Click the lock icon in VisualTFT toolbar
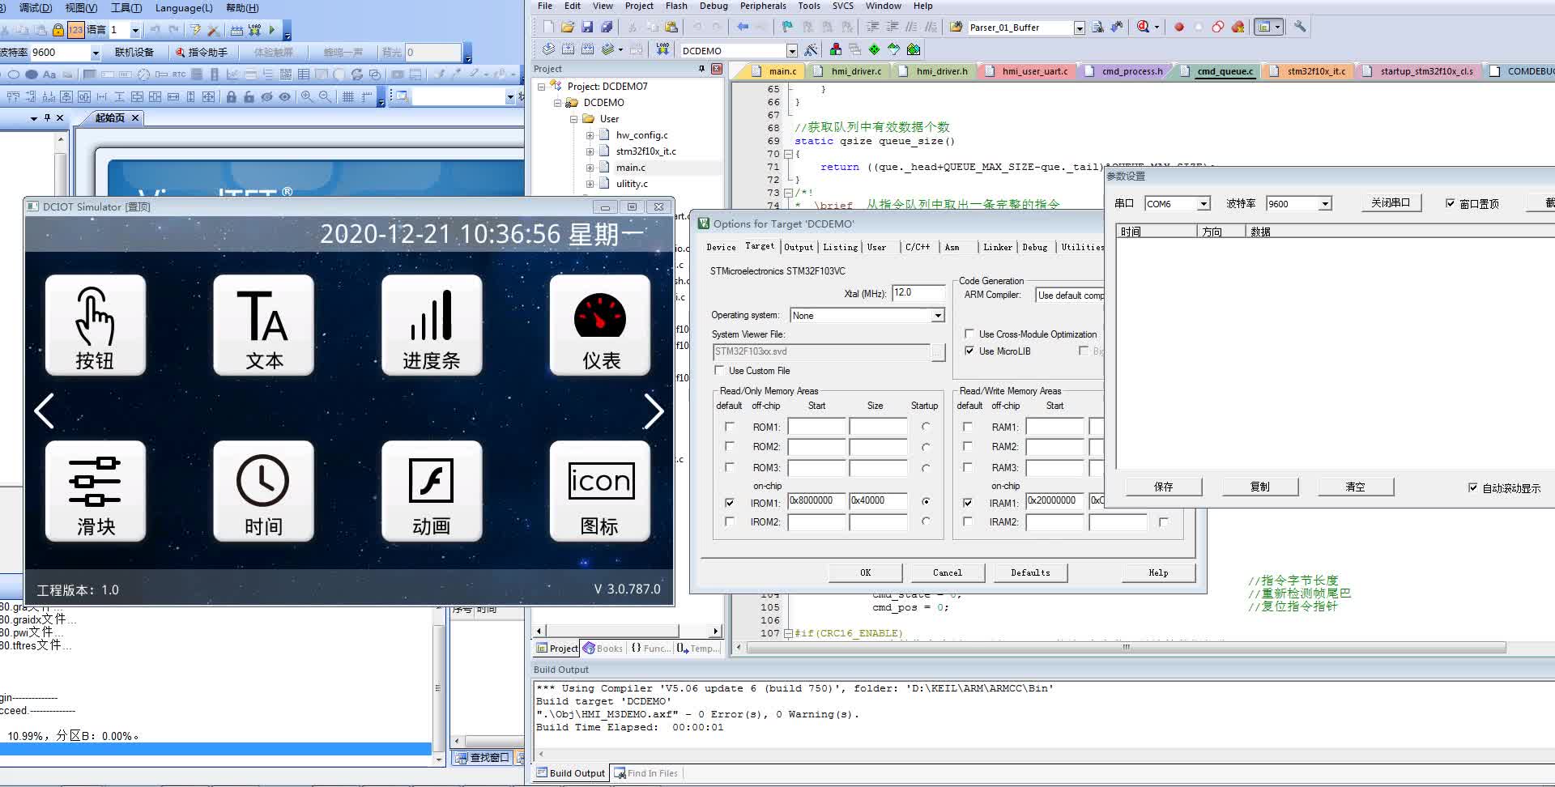The image size is (1555, 787). pos(58,30)
